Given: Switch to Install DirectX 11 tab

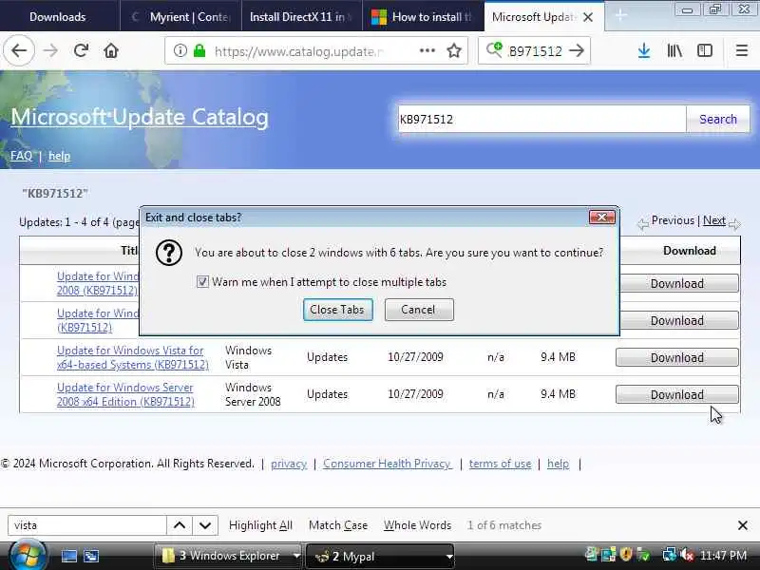Looking at the screenshot, I should click(x=302, y=16).
